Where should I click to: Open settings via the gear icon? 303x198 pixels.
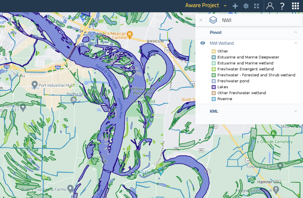point(246,6)
